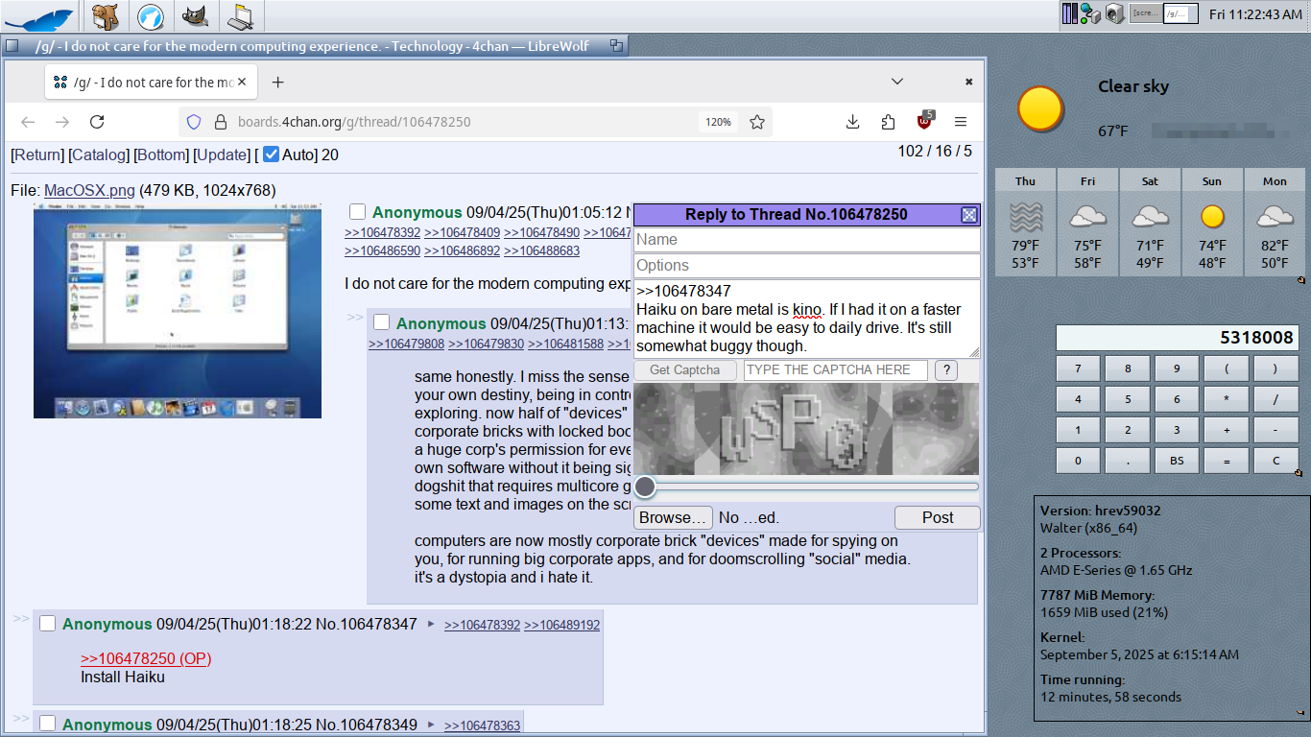Viewport: 1311px width, 737px height.
Task: Jump to the Bottom link
Action: pos(161,155)
